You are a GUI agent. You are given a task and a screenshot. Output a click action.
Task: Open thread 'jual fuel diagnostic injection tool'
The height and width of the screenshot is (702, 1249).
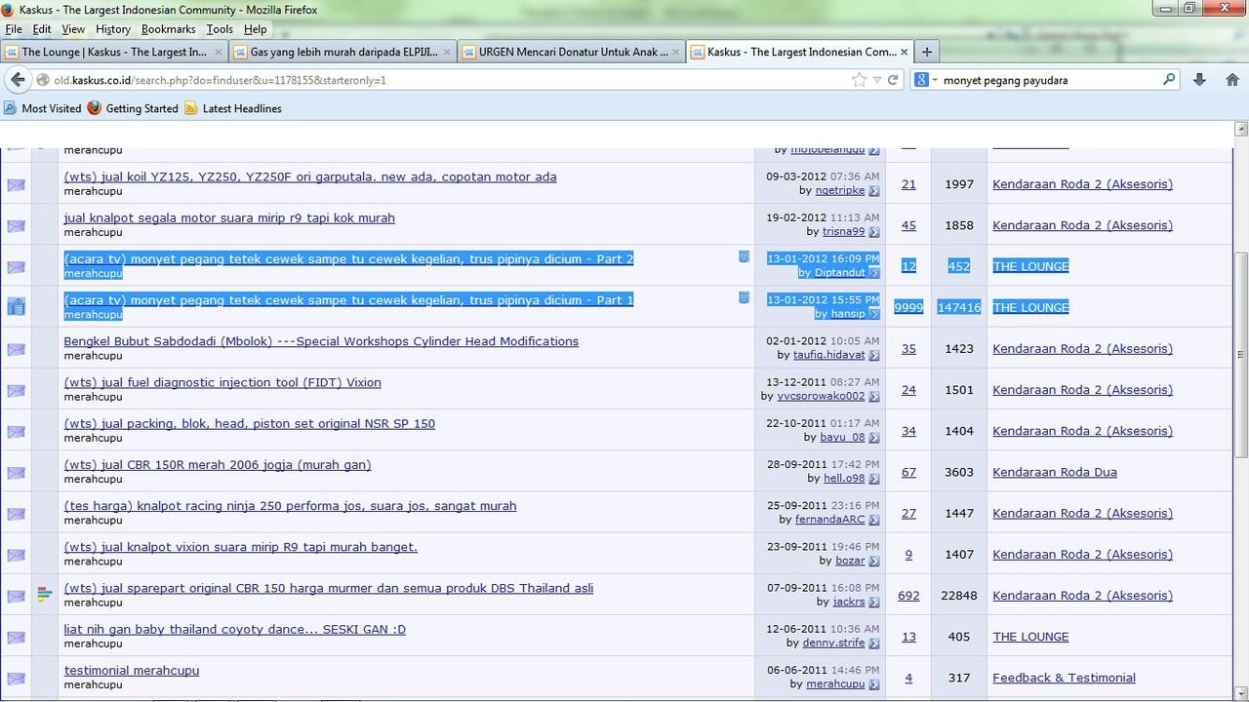coord(222,382)
